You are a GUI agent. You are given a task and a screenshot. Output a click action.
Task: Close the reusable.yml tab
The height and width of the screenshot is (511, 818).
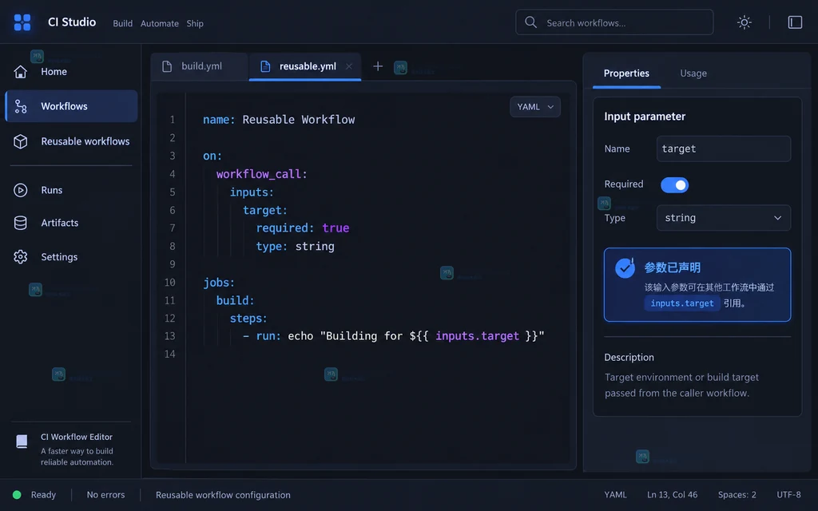(349, 66)
